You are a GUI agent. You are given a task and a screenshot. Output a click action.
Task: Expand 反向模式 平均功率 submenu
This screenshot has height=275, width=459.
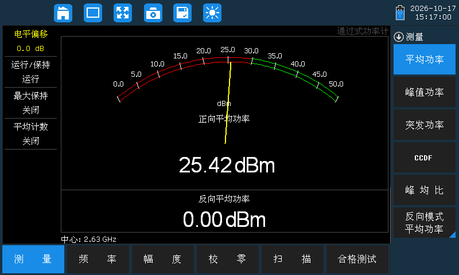click(425, 223)
